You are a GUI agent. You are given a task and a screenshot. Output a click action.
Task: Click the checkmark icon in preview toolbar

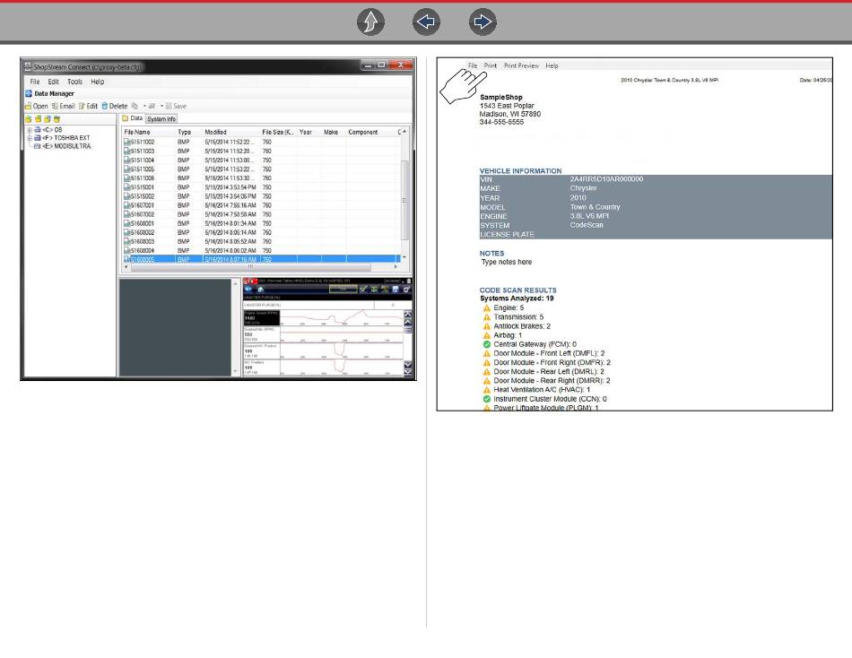point(363,289)
